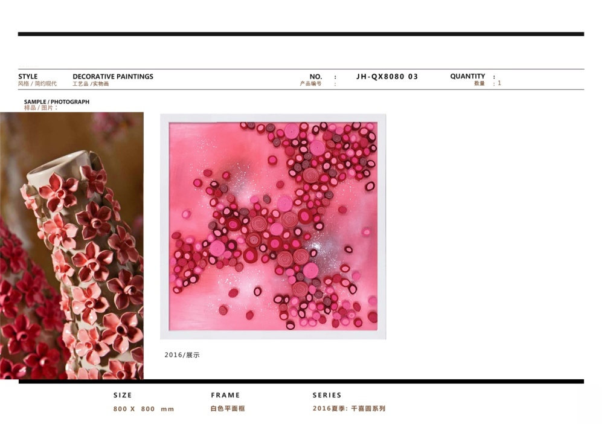Click the framed pink quilled artwork image

click(x=273, y=226)
